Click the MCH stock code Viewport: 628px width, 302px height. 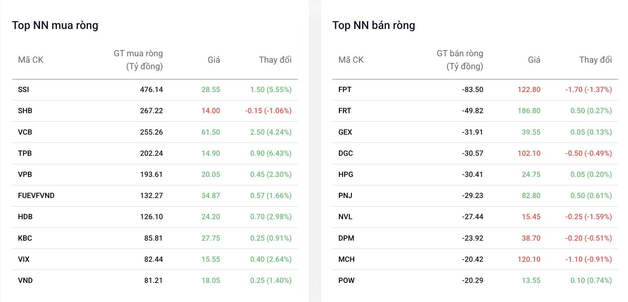[346, 259]
